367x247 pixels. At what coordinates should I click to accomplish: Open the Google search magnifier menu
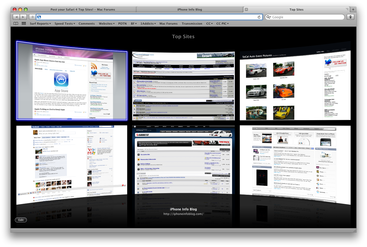tap(269, 17)
